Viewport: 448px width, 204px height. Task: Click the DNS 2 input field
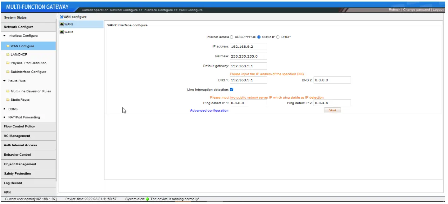point(332,80)
